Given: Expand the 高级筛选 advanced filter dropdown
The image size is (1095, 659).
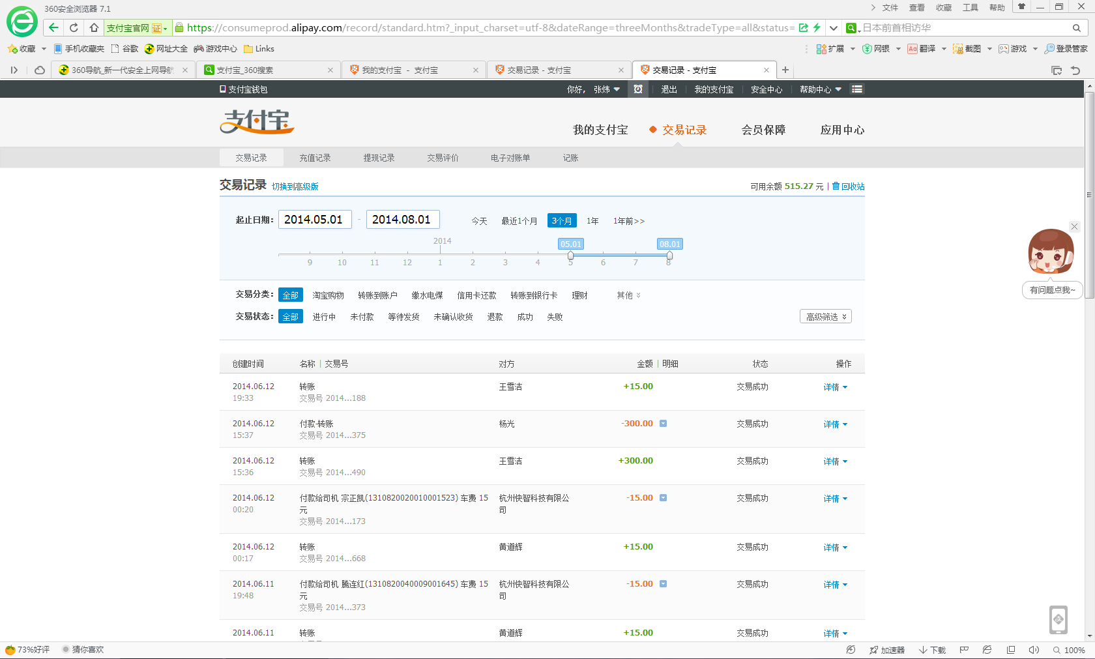Looking at the screenshot, I should point(825,317).
